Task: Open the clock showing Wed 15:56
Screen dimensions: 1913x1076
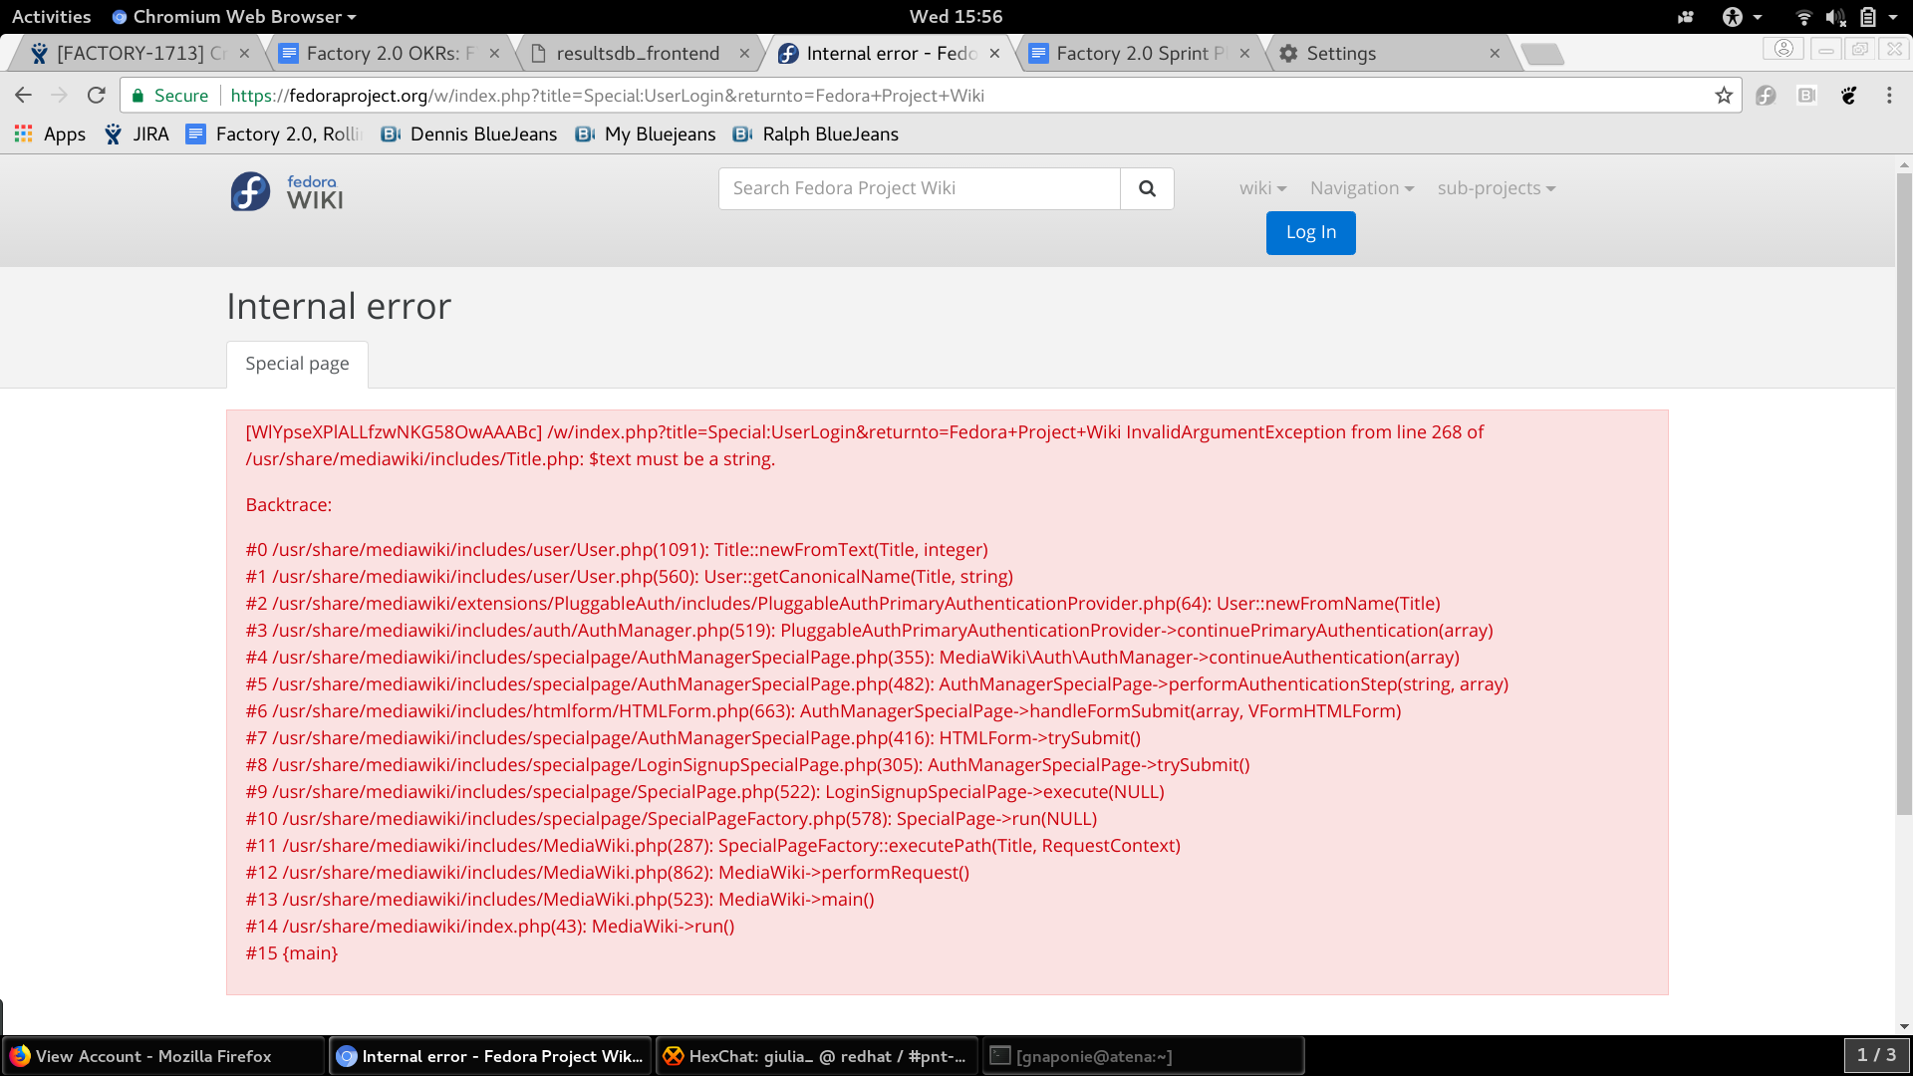Action: [x=956, y=17]
